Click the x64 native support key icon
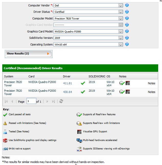Screen dimensions: 162x165 coord(5,149)
